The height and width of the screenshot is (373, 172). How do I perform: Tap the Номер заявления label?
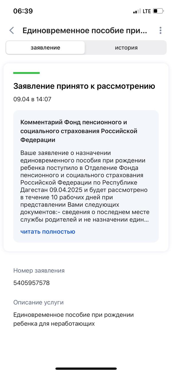click(x=39, y=270)
